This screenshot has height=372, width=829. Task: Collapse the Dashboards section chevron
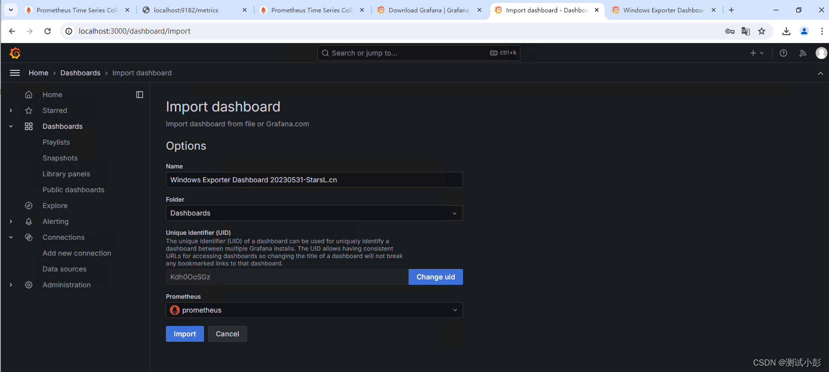coord(11,126)
